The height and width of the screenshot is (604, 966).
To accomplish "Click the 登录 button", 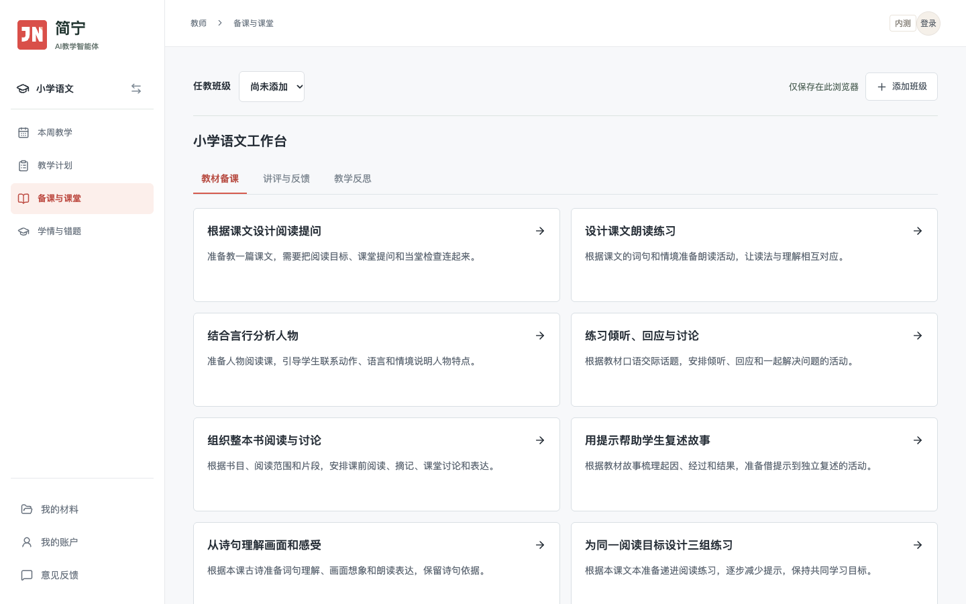I will pos(928,23).
